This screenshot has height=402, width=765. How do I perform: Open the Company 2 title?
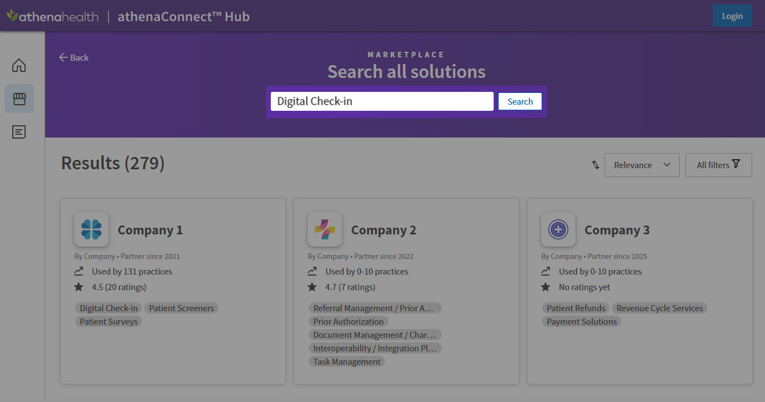point(383,230)
